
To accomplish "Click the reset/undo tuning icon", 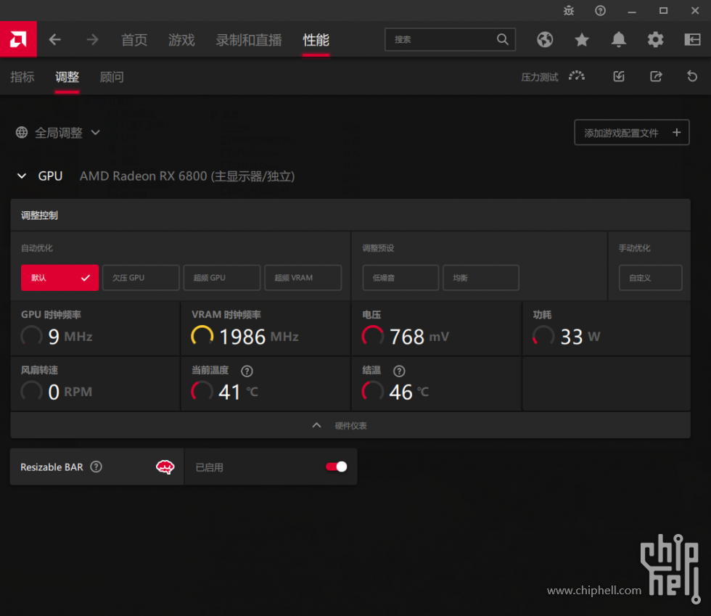I will pos(692,76).
